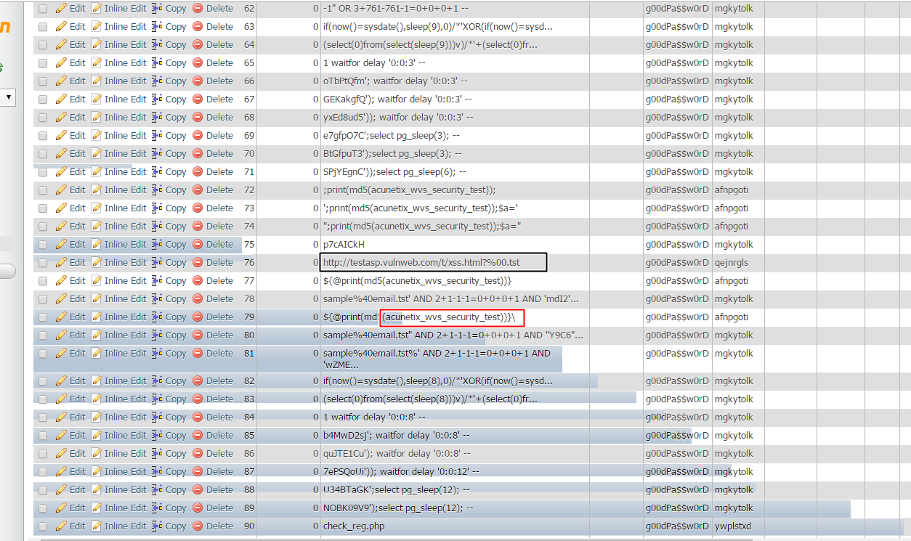Check the box beside row 68
911x541 pixels.
(x=43, y=118)
